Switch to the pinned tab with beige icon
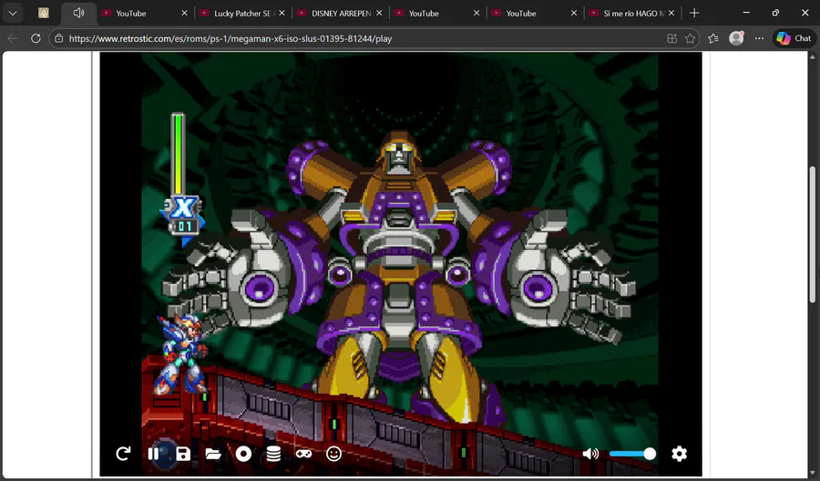Viewport: 820px width, 481px height. pyautogui.click(x=44, y=13)
